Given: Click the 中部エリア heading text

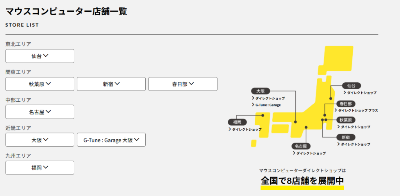Looking at the screenshot, I should [18, 100].
